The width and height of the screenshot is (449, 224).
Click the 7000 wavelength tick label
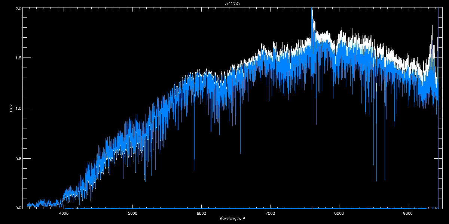tap(270, 214)
